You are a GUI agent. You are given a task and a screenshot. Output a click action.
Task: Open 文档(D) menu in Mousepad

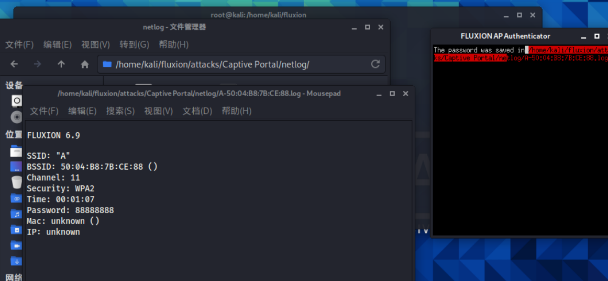coord(197,111)
